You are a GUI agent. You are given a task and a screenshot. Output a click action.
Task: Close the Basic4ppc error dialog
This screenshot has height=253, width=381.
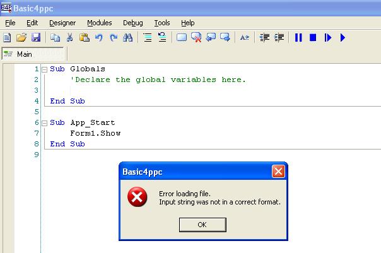coord(278,172)
